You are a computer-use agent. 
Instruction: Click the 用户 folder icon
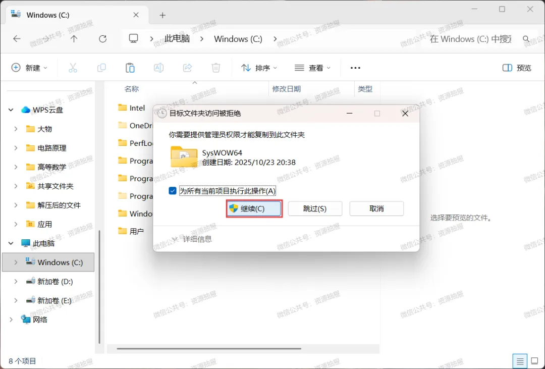click(x=122, y=231)
